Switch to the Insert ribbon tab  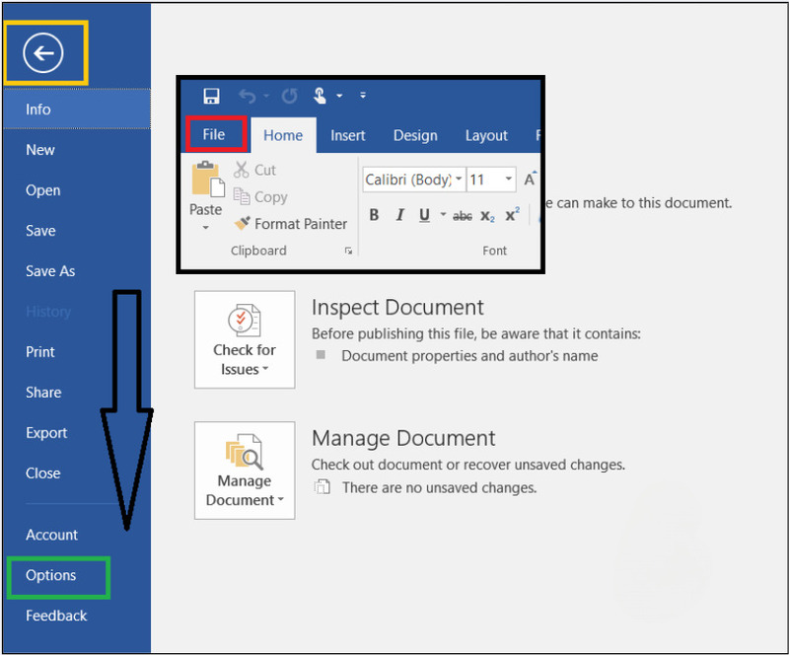pos(347,136)
